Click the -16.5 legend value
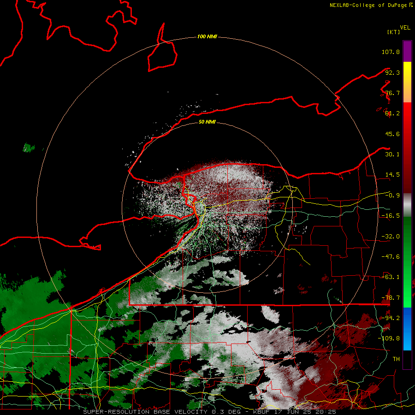The width and height of the screenshot is (415, 415). point(391,216)
